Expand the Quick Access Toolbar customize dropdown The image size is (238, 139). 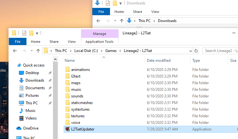point(37,33)
